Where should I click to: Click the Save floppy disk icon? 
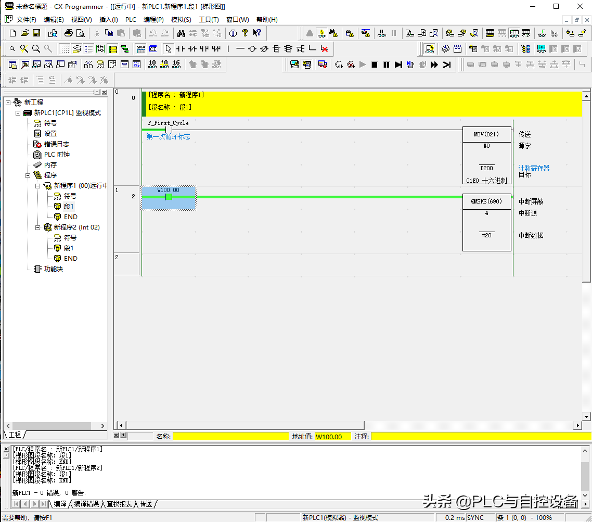pos(36,33)
